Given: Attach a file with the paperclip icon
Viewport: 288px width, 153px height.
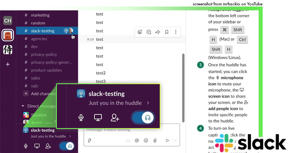Looking at the screenshot, I should 155,140.
